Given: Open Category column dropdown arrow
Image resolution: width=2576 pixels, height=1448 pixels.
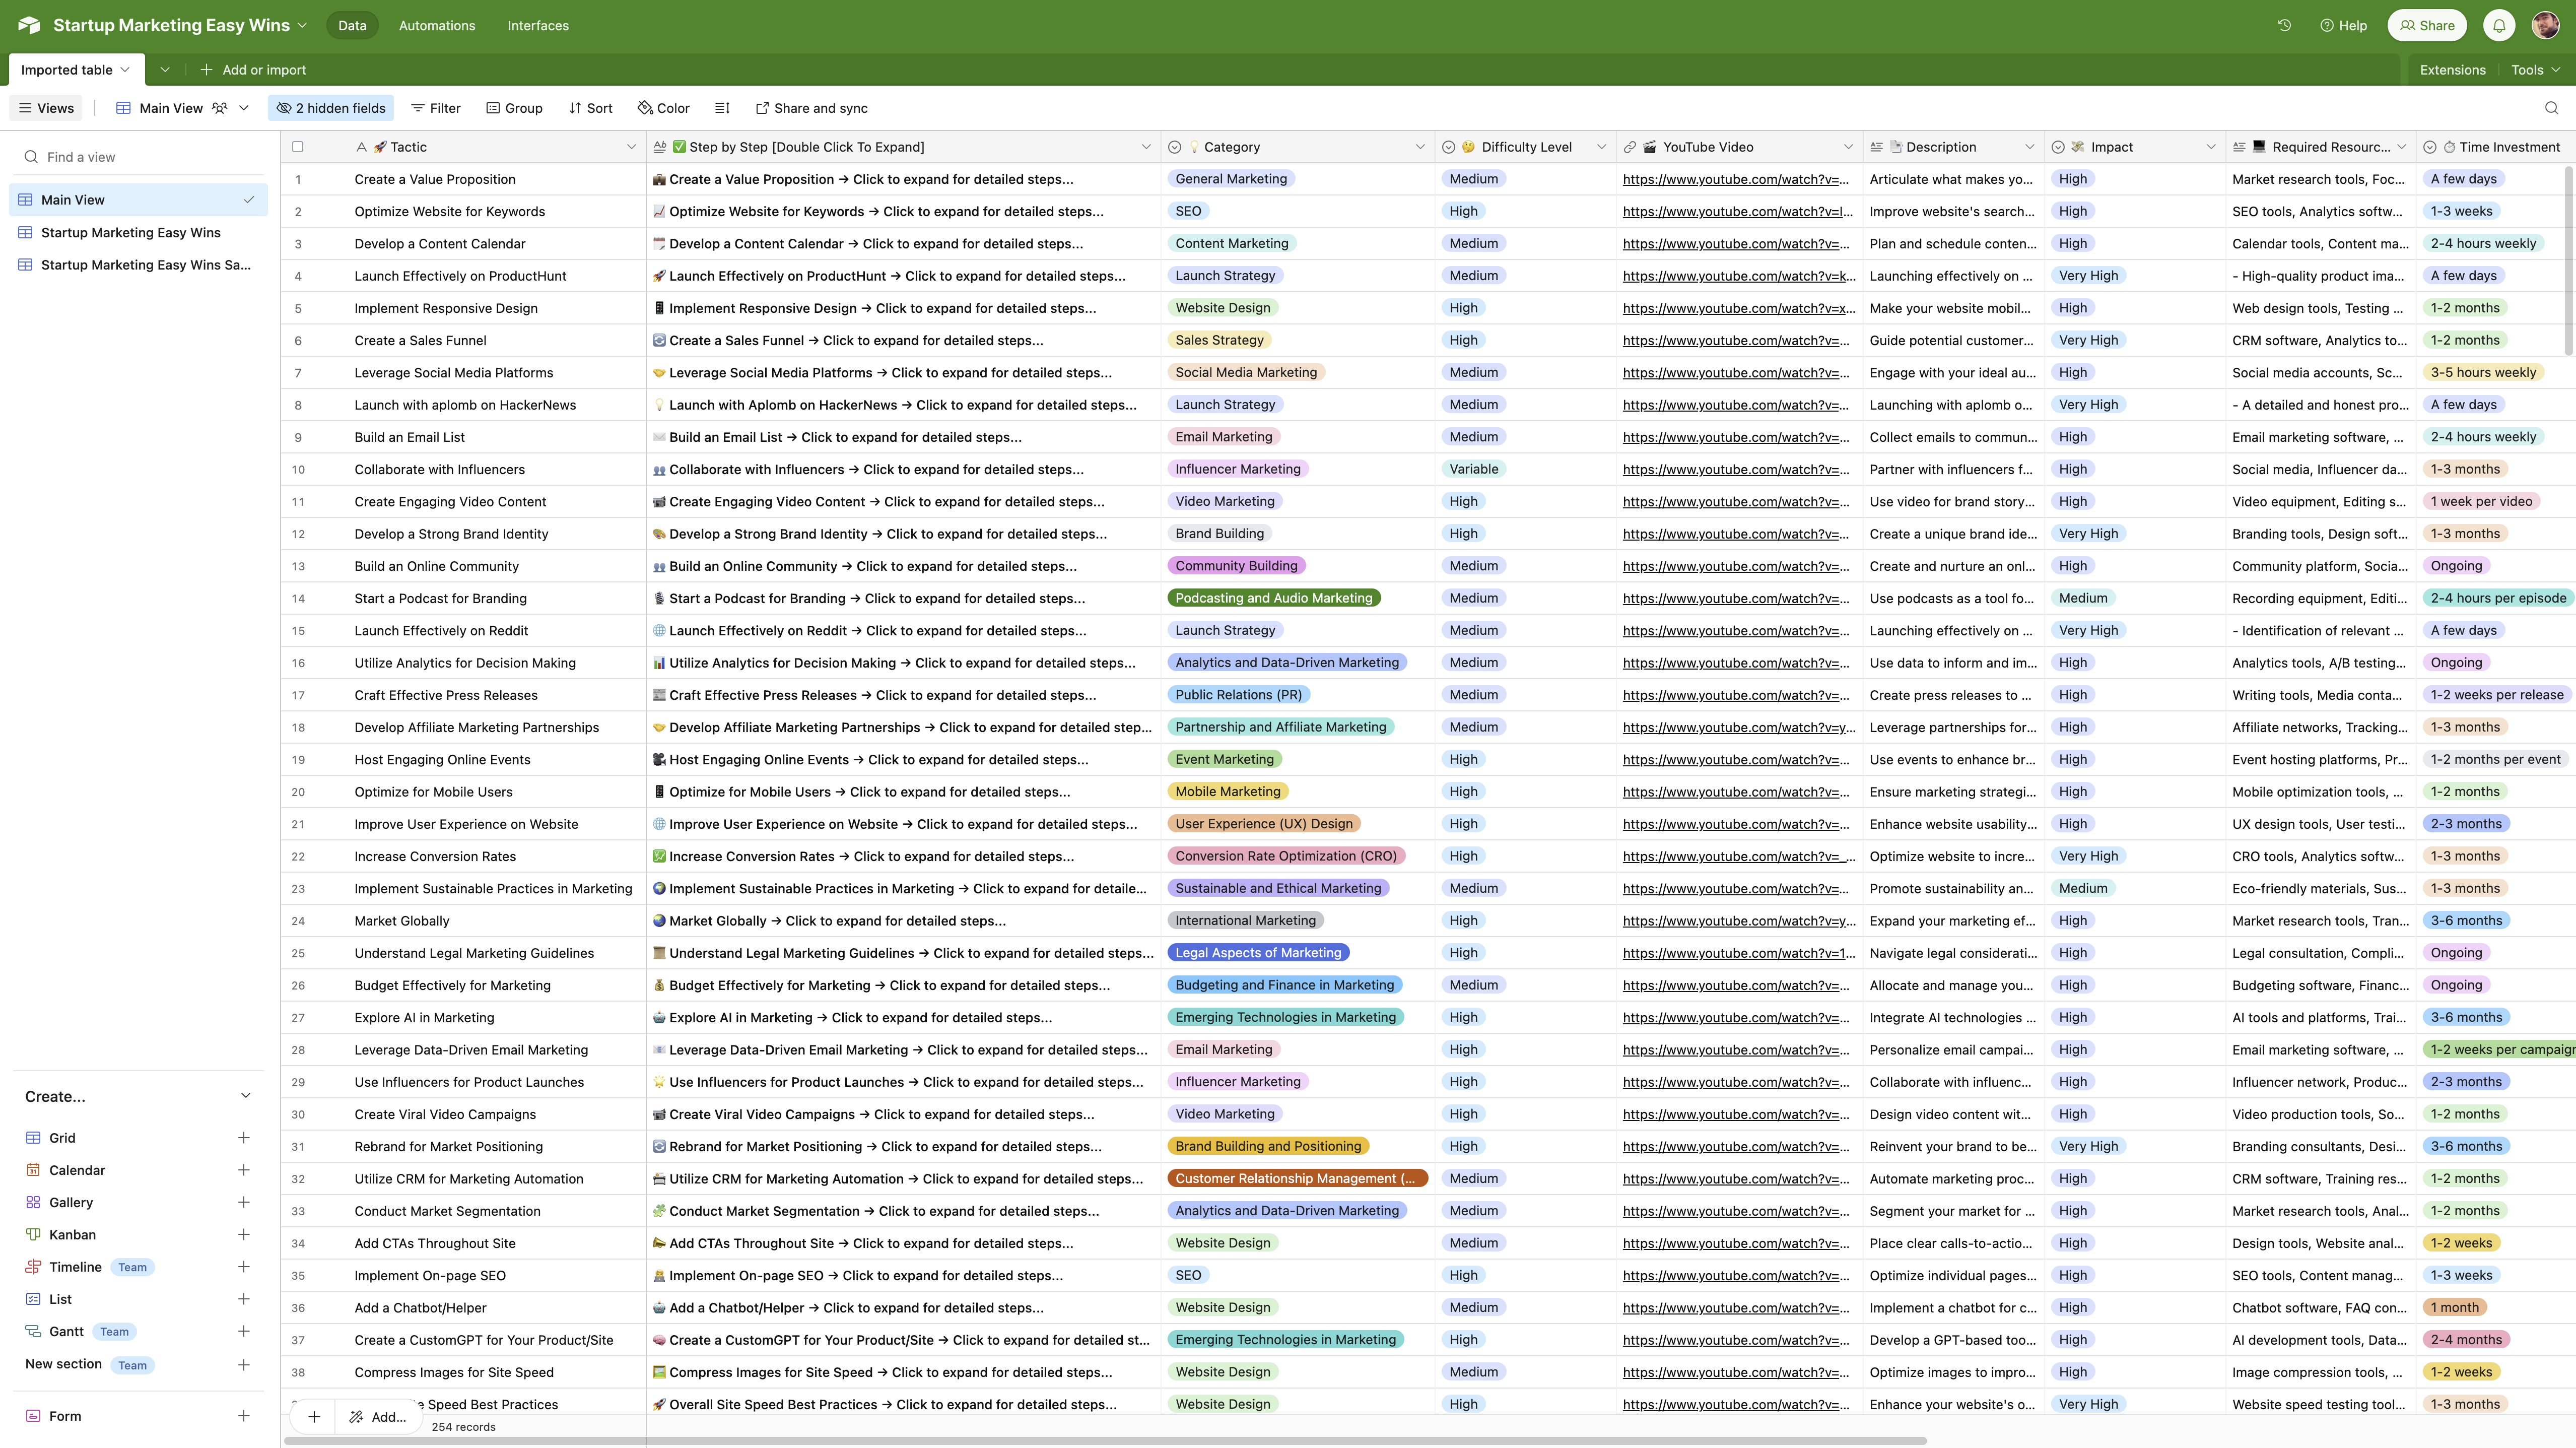Looking at the screenshot, I should [x=1420, y=147].
